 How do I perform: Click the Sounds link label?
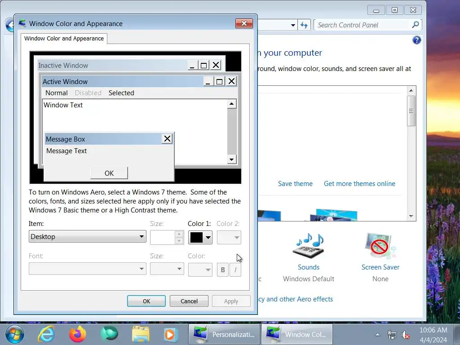tap(309, 267)
